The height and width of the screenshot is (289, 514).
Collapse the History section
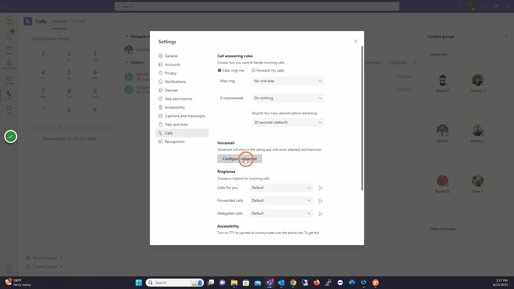click(127, 62)
